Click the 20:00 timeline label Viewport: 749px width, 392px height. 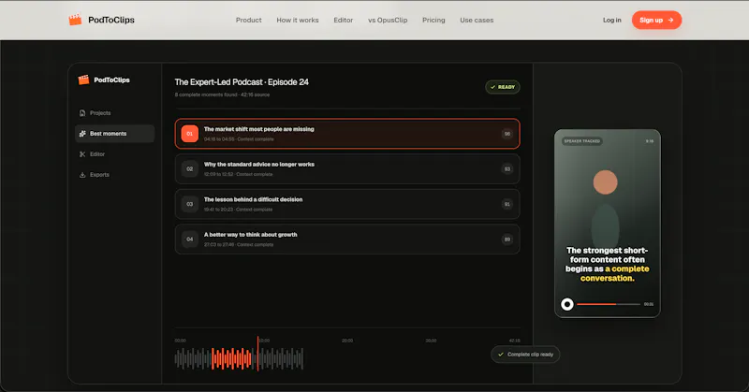coord(347,341)
